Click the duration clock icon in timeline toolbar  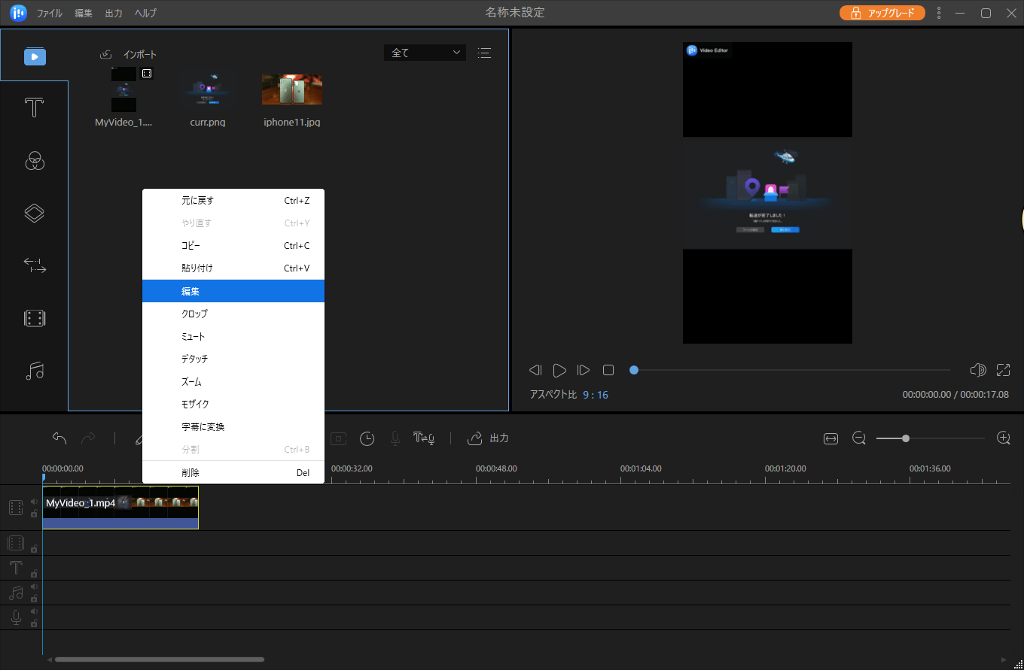point(367,438)
